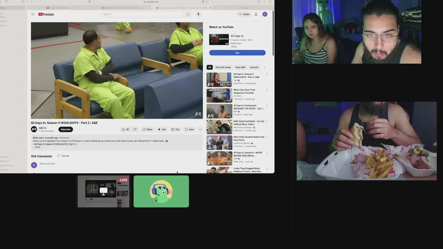Open the Season 9 HIGHLIGHTS Part 1 link
Screen dimensions: 443x249
point(55,144)
